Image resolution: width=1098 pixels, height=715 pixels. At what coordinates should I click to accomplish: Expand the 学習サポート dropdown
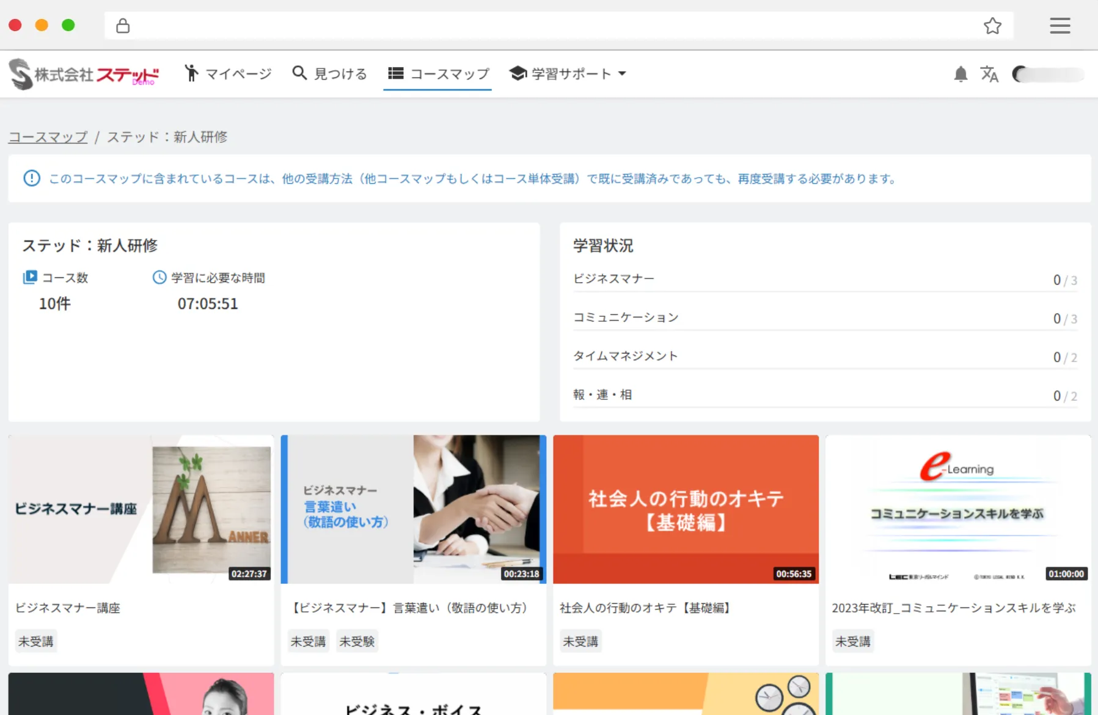[568, 74]
